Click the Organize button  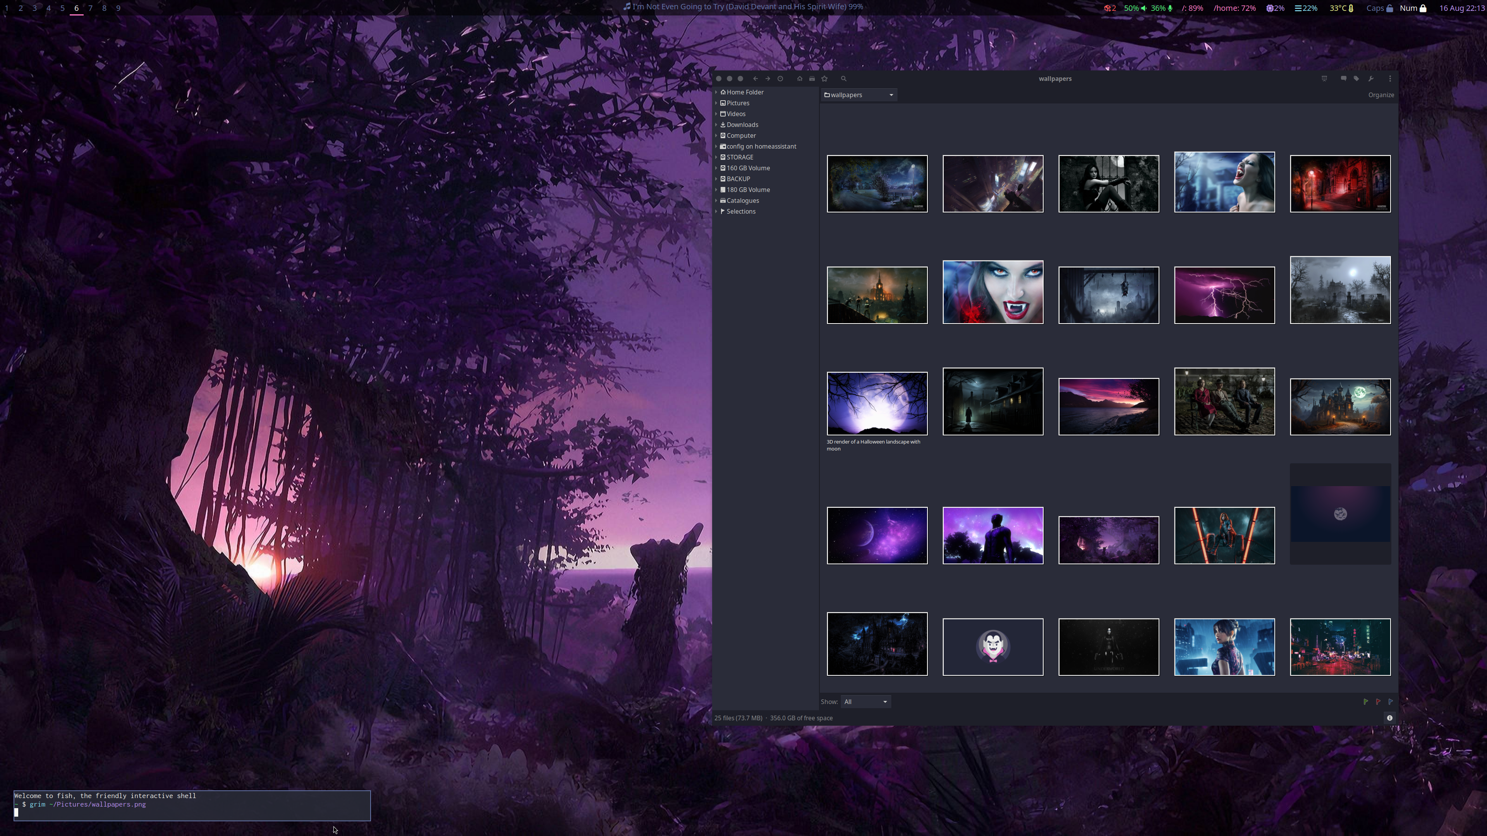coord(1381,94)
